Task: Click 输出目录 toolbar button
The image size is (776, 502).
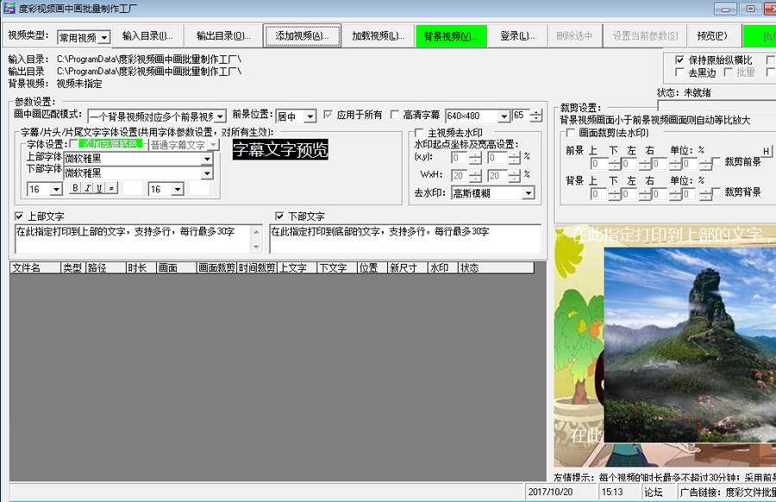Action: pos(223,35)
